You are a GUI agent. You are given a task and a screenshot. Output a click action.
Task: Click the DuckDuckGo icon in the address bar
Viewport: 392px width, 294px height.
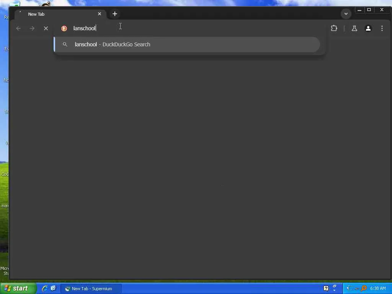click(x=64, y=28)
